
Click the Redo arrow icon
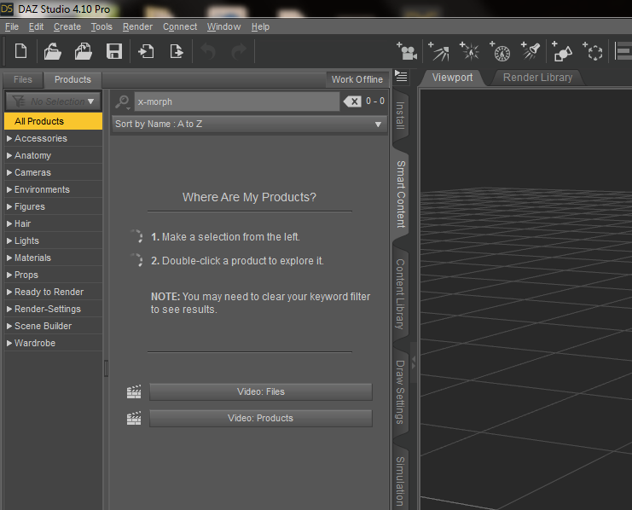pyautogui.click(x=239, y=52)
